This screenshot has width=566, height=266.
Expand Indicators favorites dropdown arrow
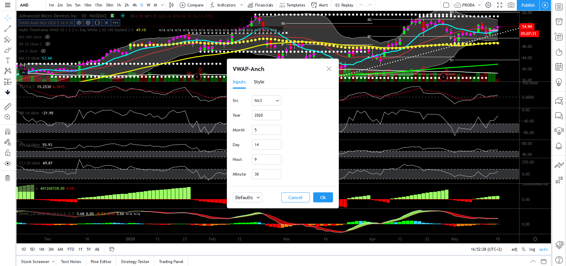pos(242,5)
